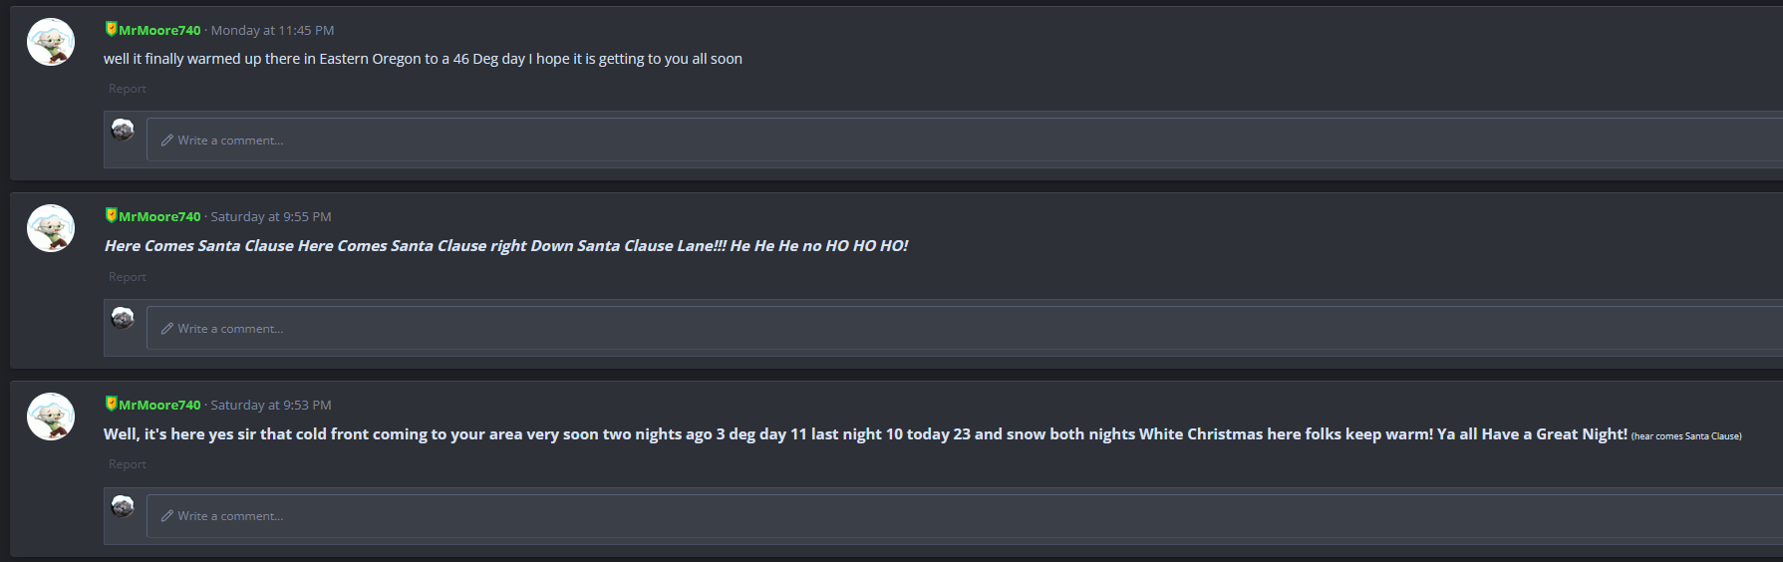Image resolution: width=1783 pixels, height=562 pixels.
Task: Write a comment under the Santa Clause post
Action: (x=965, y=329)
